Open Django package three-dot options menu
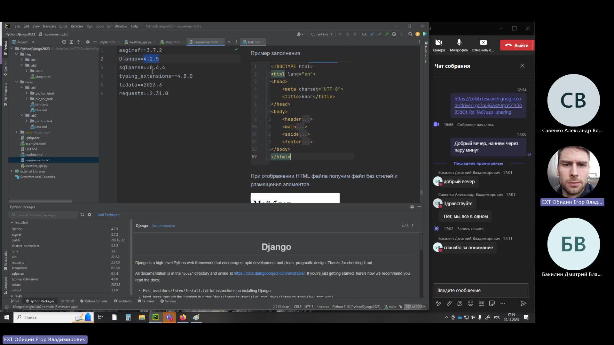 (413, 226)
